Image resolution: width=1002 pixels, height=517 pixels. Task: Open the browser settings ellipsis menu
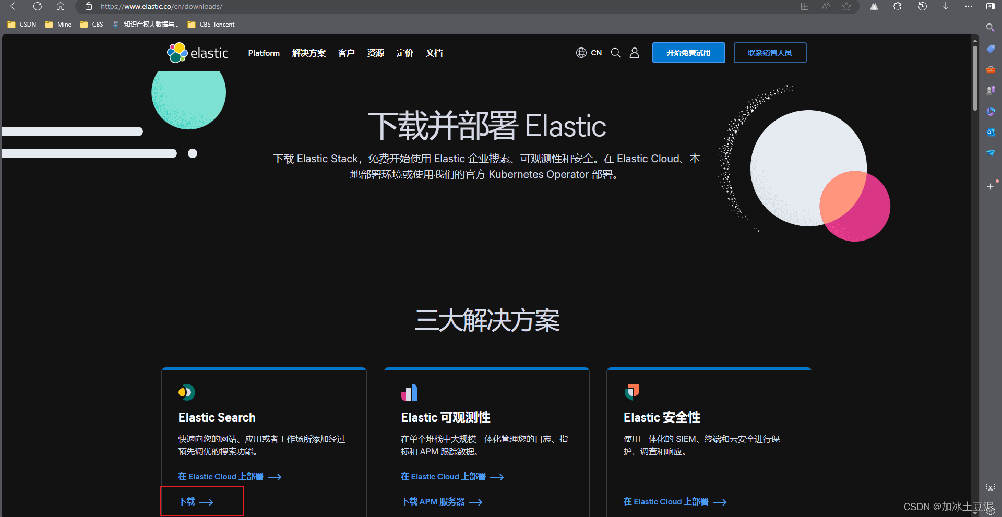pos(969,6)
